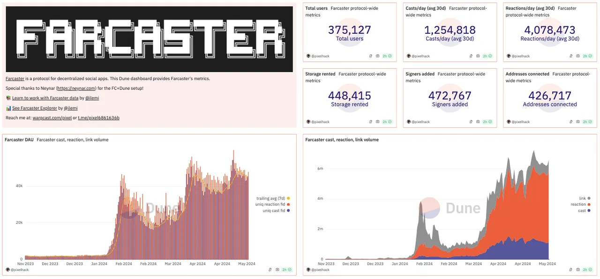600x279 pixels.
Task: Click the link icon under Farcaster DAU chart
Action: 270,270
